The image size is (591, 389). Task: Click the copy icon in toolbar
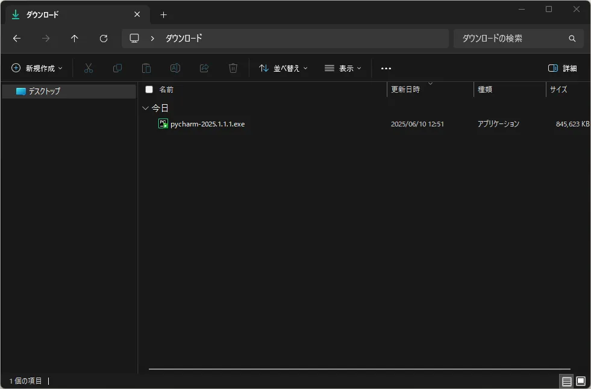pyautogui.click(x=117, y=68)
